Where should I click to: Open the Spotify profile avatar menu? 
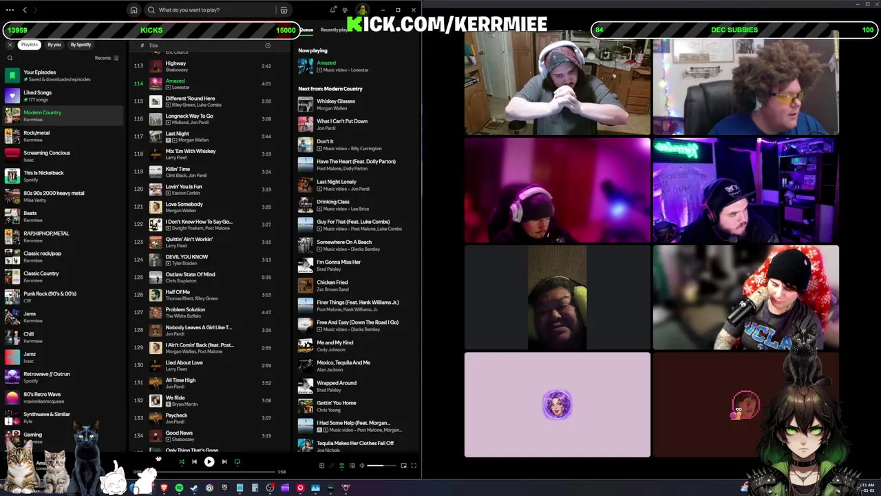click(x=361, y=10)
